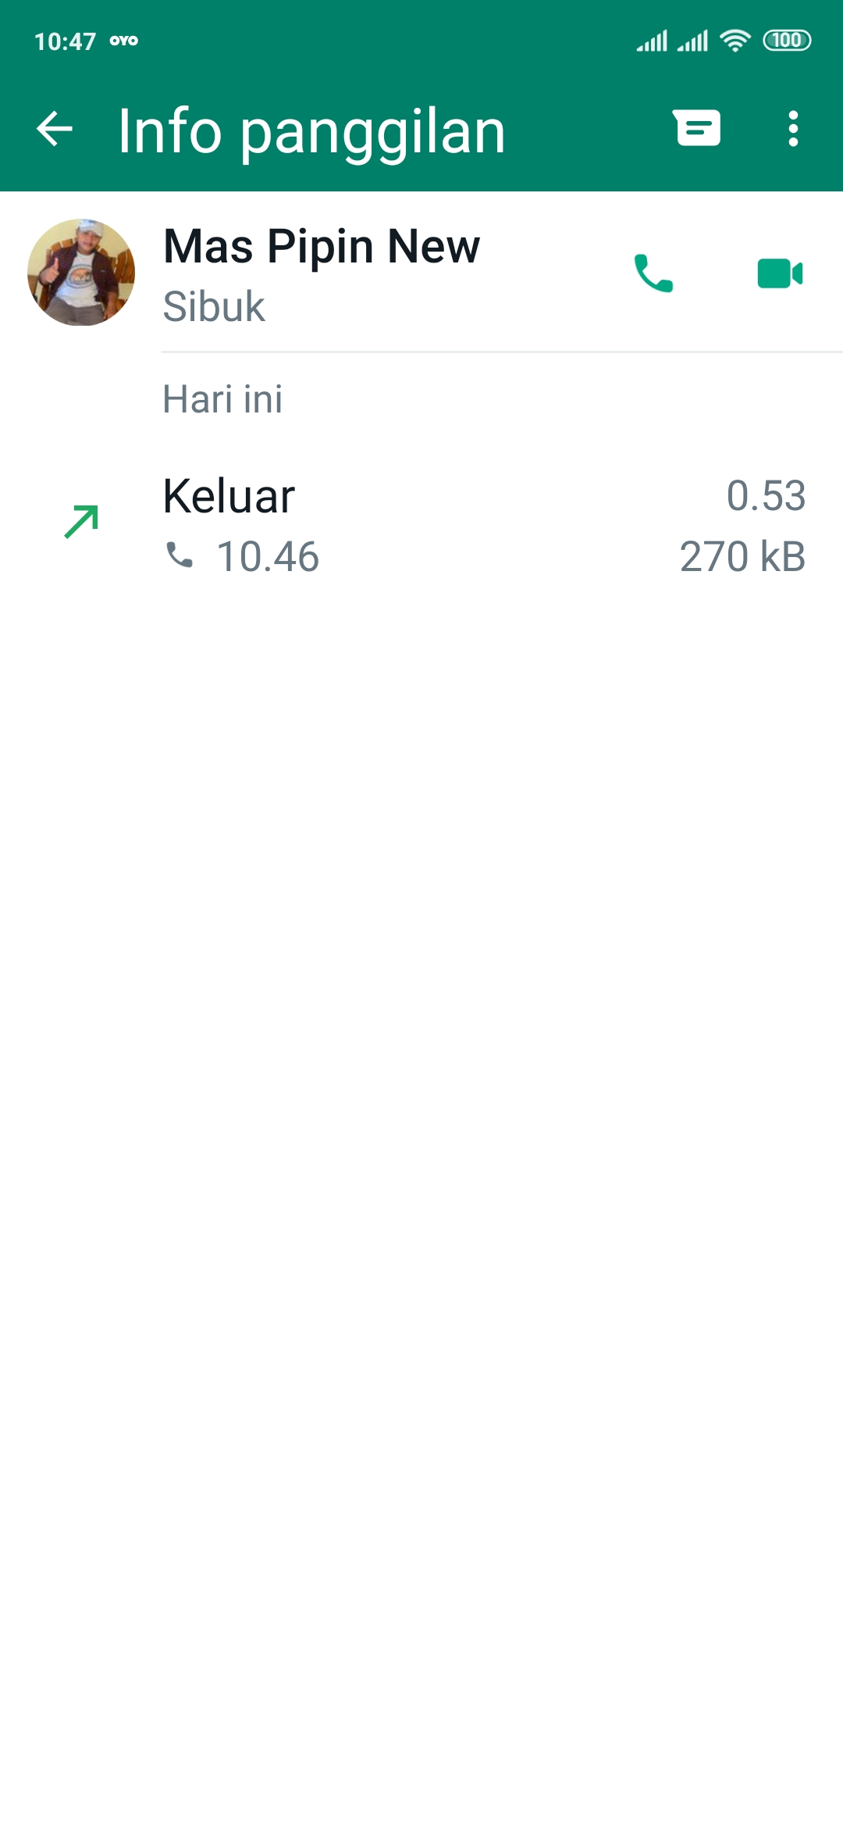Viewport: 843px width, 1828px height.
Task: Tap the call time 10.46
Action: click(x=268, y=557)
